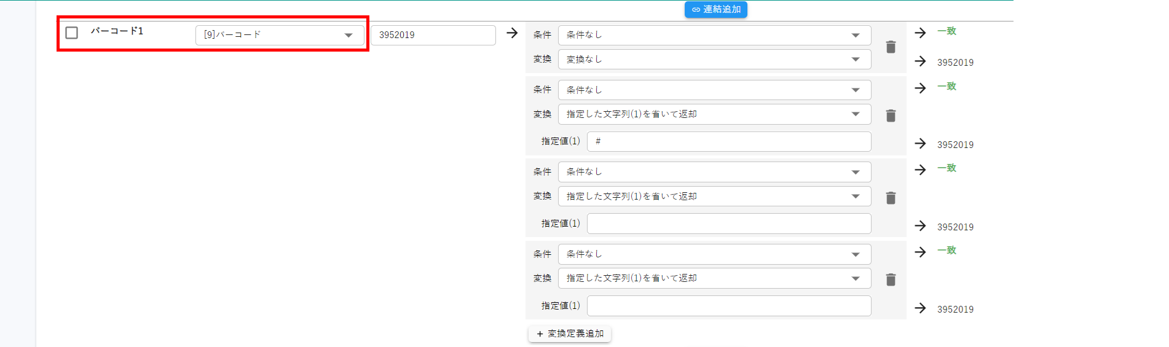
Task: Click the last block's 3952019 result
Action: [955, 310]
